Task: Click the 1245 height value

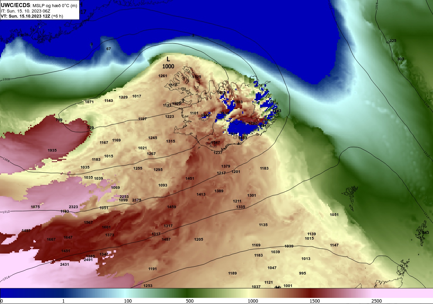Action: point(153,138)
